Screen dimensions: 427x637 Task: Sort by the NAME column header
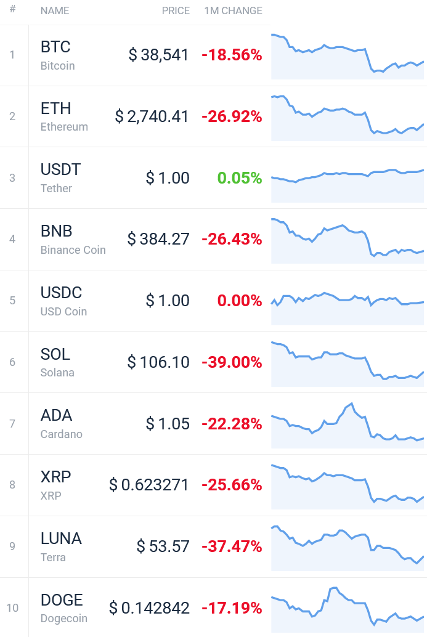click(x=55, y=10)
